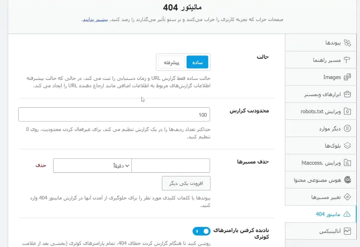Click the redirections (تغییر مسیرها) diamond icon
Image resolution: width=360 pixels, height=247 pixels.
[347, 197]
